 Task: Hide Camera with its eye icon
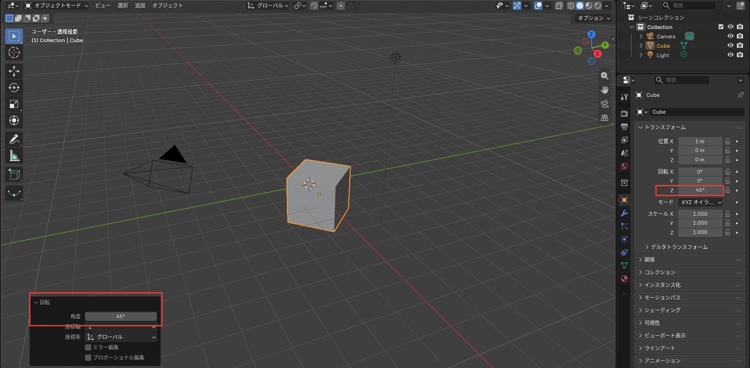[730, 36]
